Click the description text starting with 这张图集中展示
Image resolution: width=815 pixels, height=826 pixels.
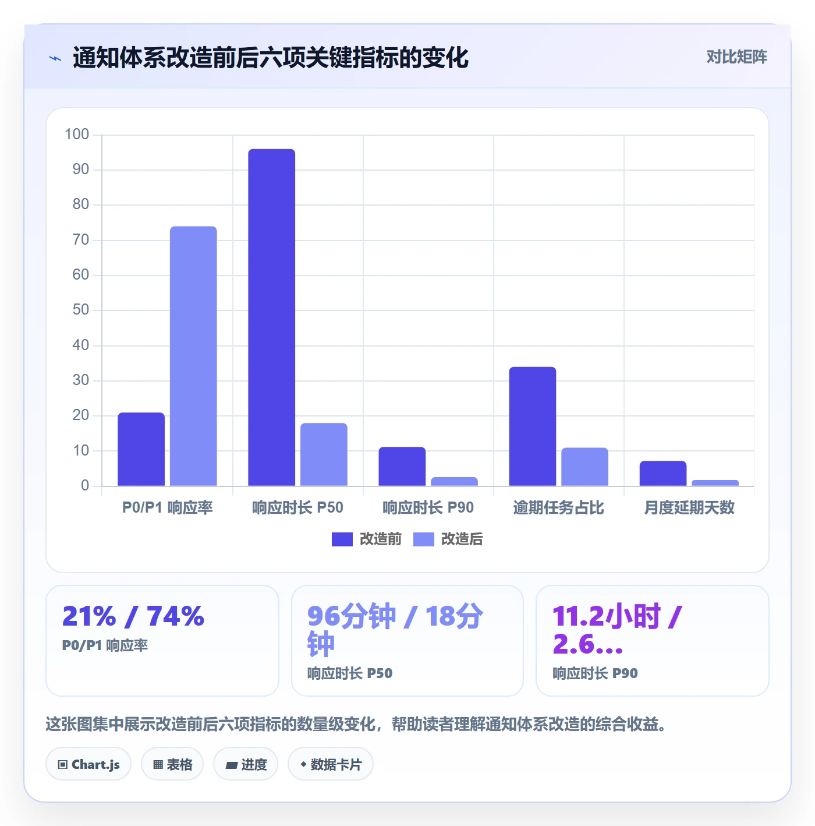[x=356, y=725]
